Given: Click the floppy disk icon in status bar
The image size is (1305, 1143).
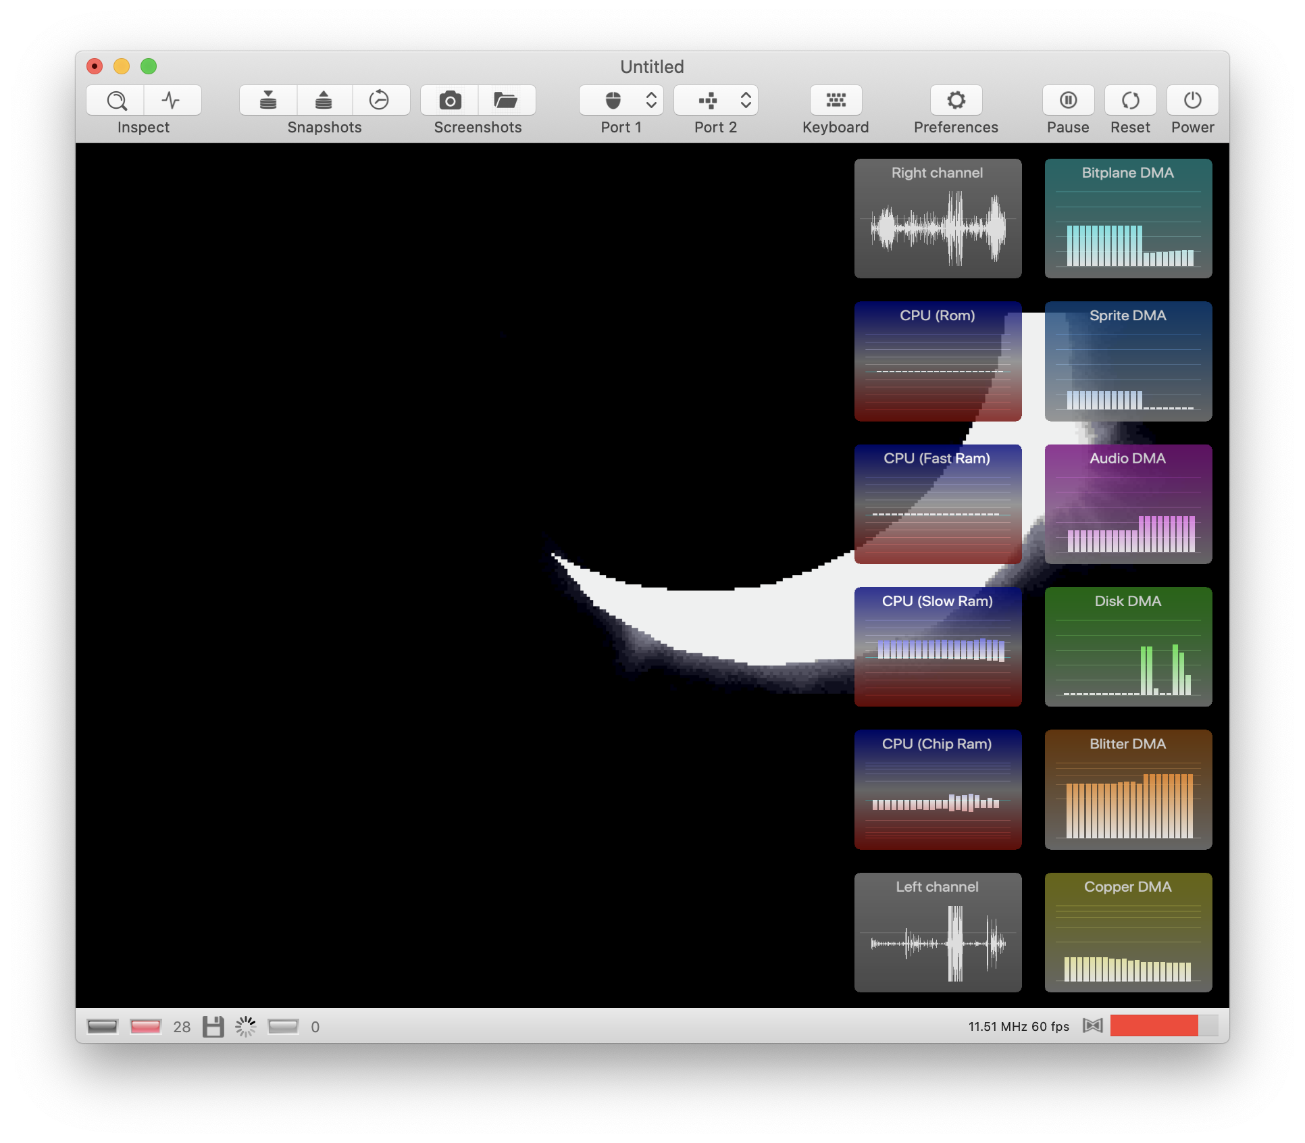Looking at the screenshot, I should coord(213,1027).
